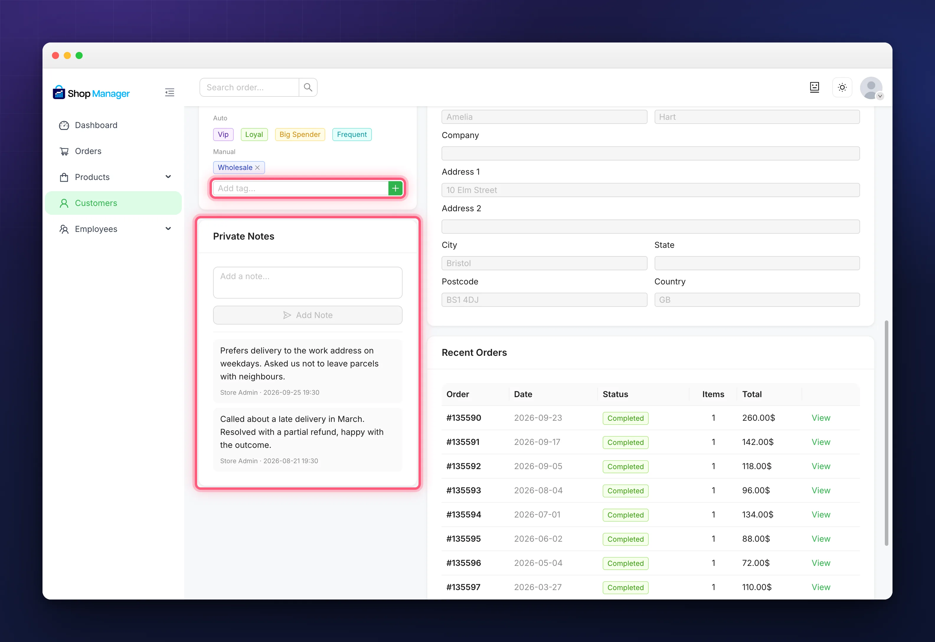This screenshot has width=935, height=642.
Task: Click the Shop Manager logo
Action: (x=91, y=93)
